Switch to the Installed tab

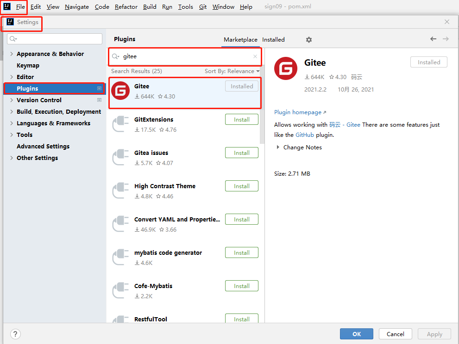(273, 39)
